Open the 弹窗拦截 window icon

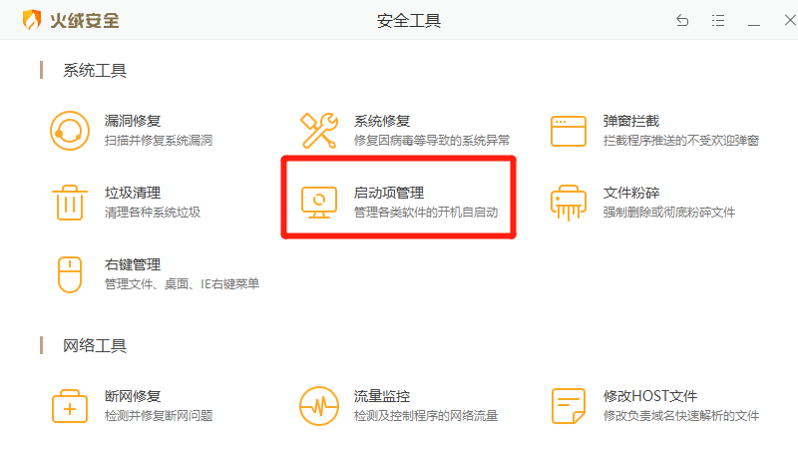(569, 131)
